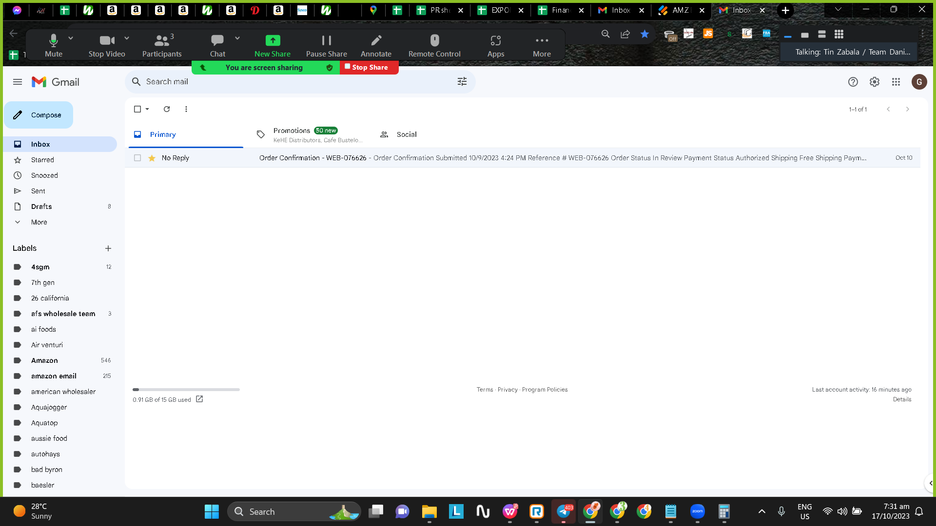Select Annotate tool in Zoom
The height and width of the screenshot is (526, 936).
(376, 46)
